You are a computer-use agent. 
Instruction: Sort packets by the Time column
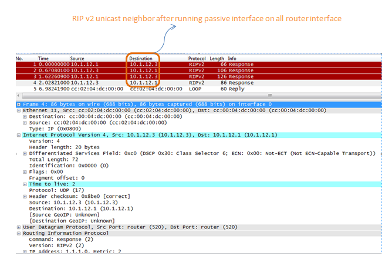[43, 59]
